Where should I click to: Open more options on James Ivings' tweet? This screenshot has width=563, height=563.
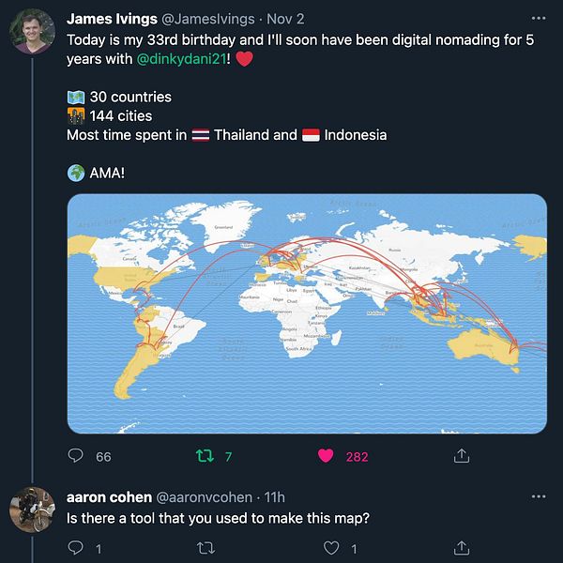538,19
